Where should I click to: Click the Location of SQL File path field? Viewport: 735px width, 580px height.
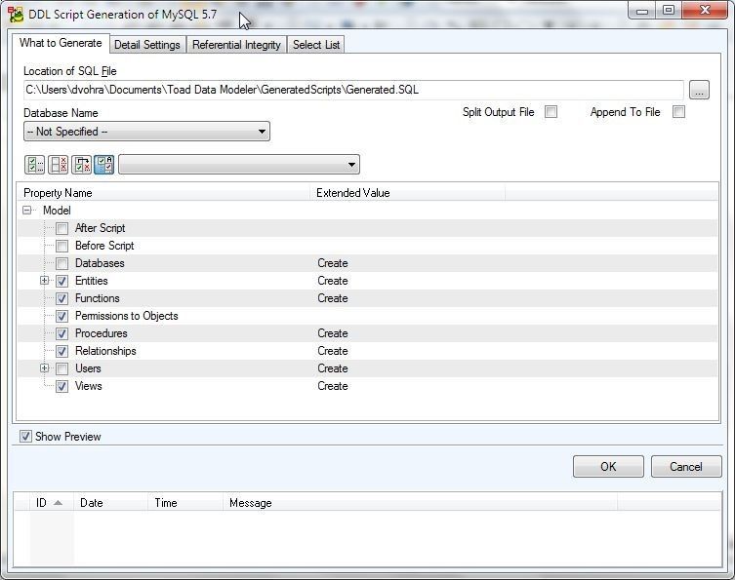coord(353,90)
